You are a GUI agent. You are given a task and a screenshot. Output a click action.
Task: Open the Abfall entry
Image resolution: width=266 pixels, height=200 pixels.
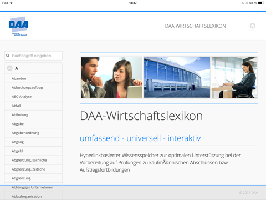point(33,106)
